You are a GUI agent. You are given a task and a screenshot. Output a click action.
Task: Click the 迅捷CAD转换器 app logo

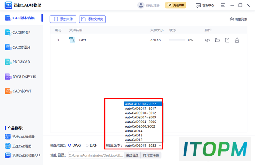point(8,5)
